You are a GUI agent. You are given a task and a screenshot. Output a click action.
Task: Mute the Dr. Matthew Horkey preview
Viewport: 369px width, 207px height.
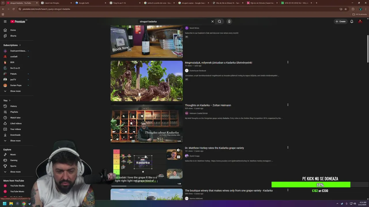point(179,150)
